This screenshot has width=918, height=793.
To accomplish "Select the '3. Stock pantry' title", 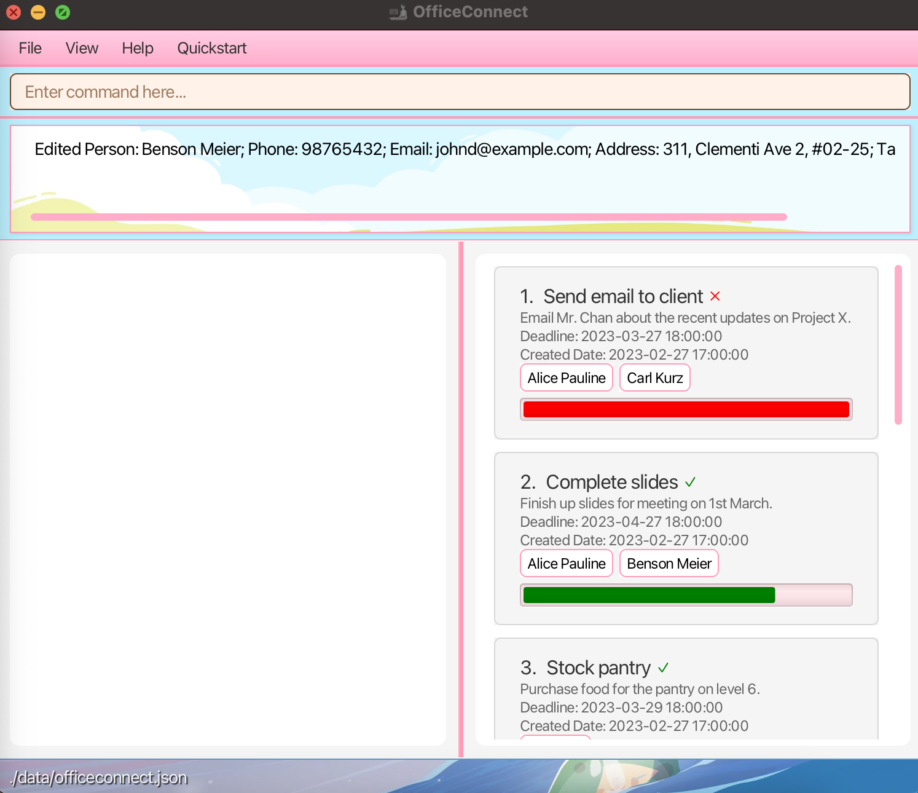I will pos(586,668).
